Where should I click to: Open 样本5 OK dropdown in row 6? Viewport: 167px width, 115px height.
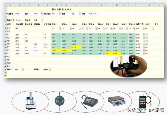point(97,28)
